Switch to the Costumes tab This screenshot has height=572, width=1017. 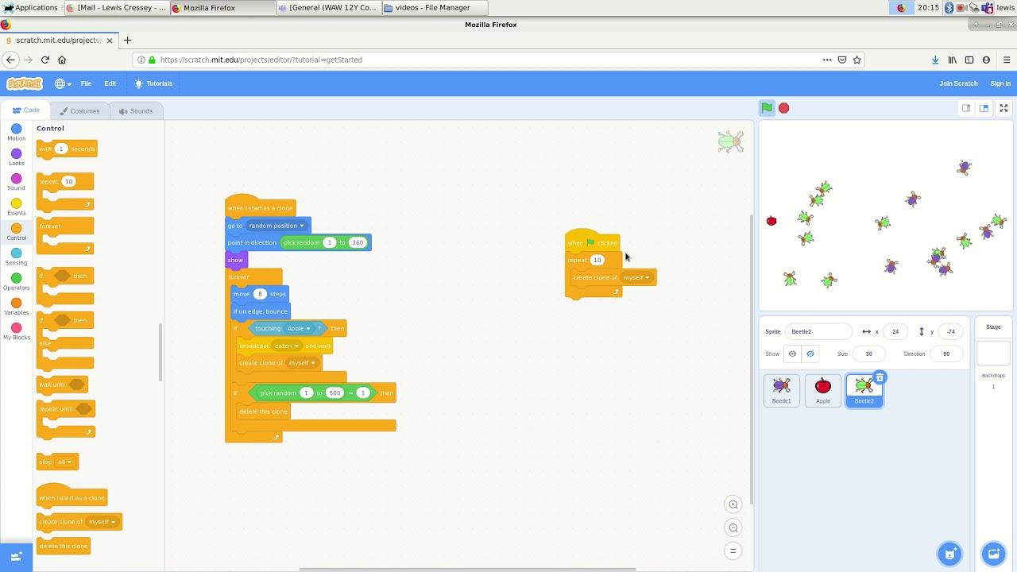[x=79, y=111]
